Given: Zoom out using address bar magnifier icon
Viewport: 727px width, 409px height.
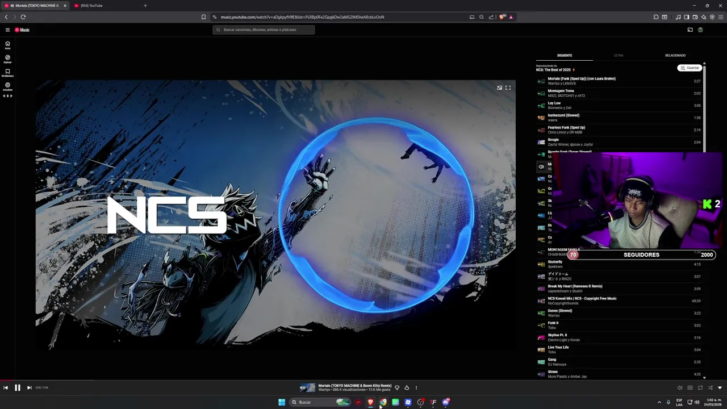Looking at the screenshot, I should 482,17.
